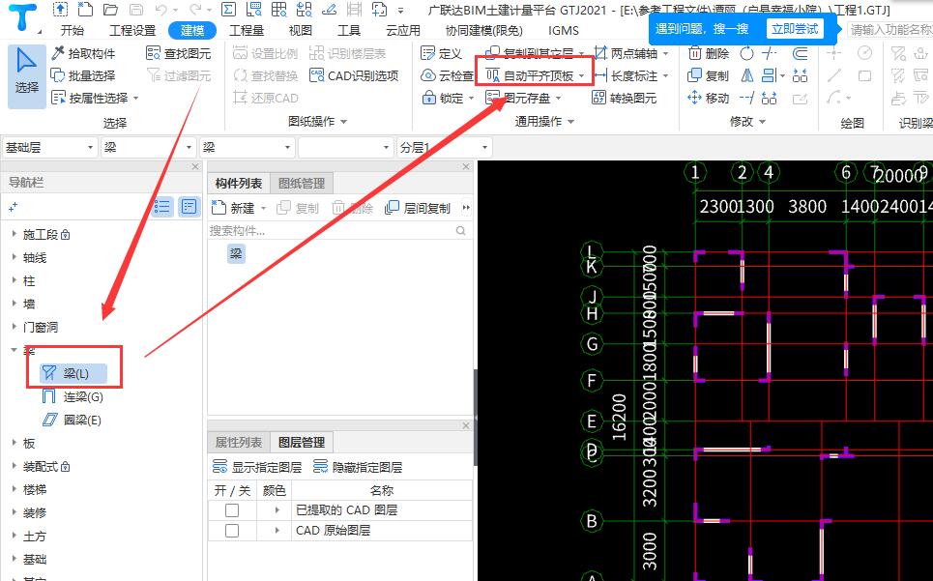Expand 板 tree node
Viewport: 933px width, 581px height.
coord(14,443)
